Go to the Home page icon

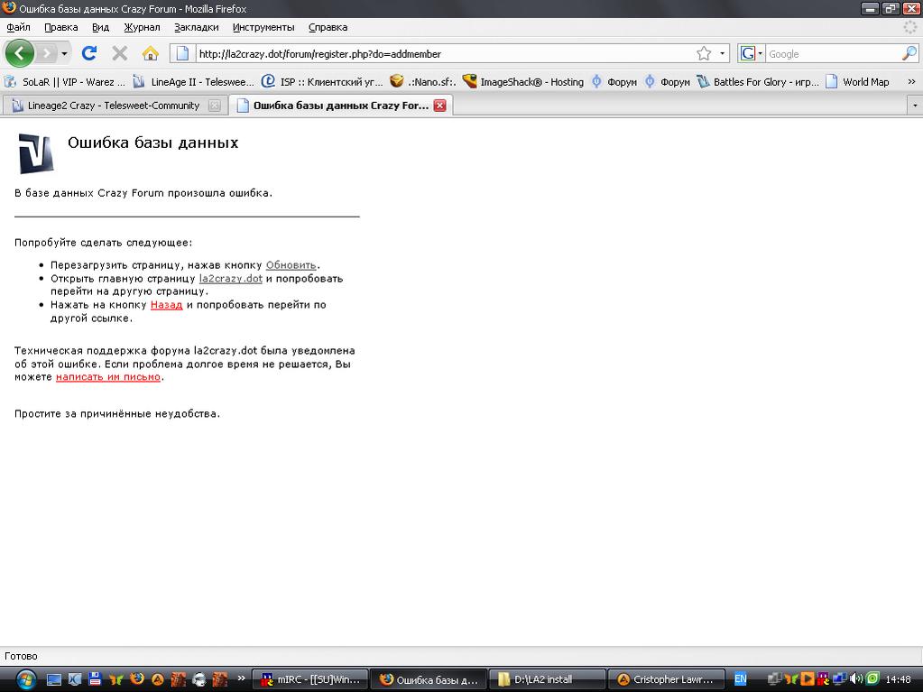point(151,53)
